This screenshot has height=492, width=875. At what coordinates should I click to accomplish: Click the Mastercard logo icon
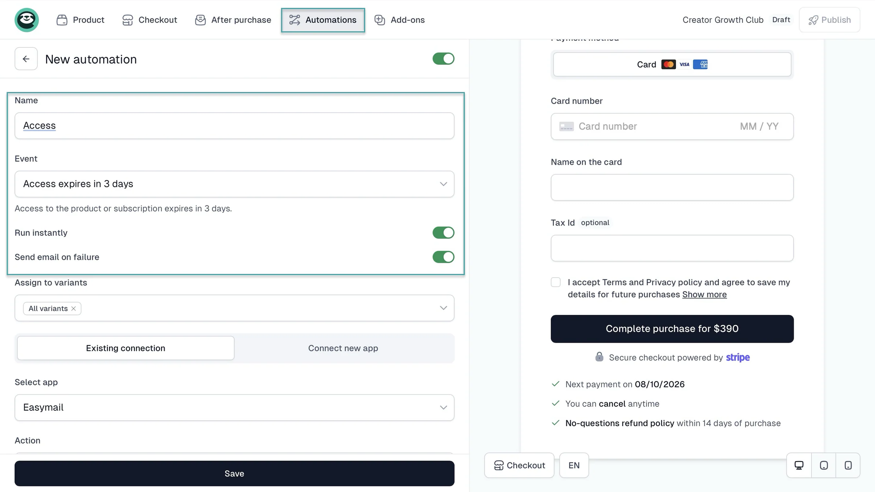pos(668,65)
